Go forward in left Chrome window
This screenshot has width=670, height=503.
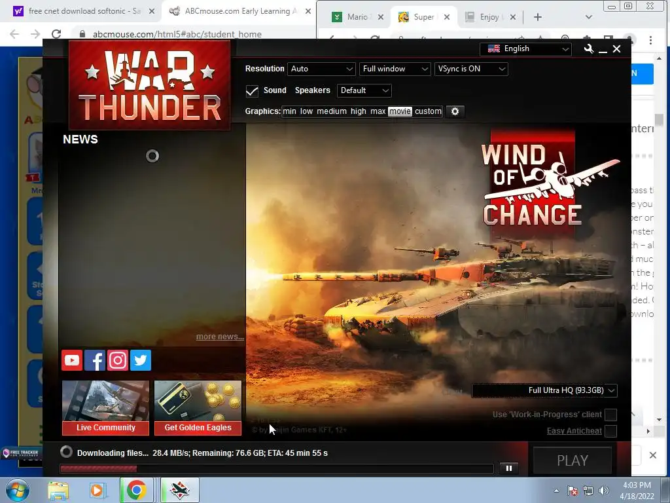(x=35, y=34)
